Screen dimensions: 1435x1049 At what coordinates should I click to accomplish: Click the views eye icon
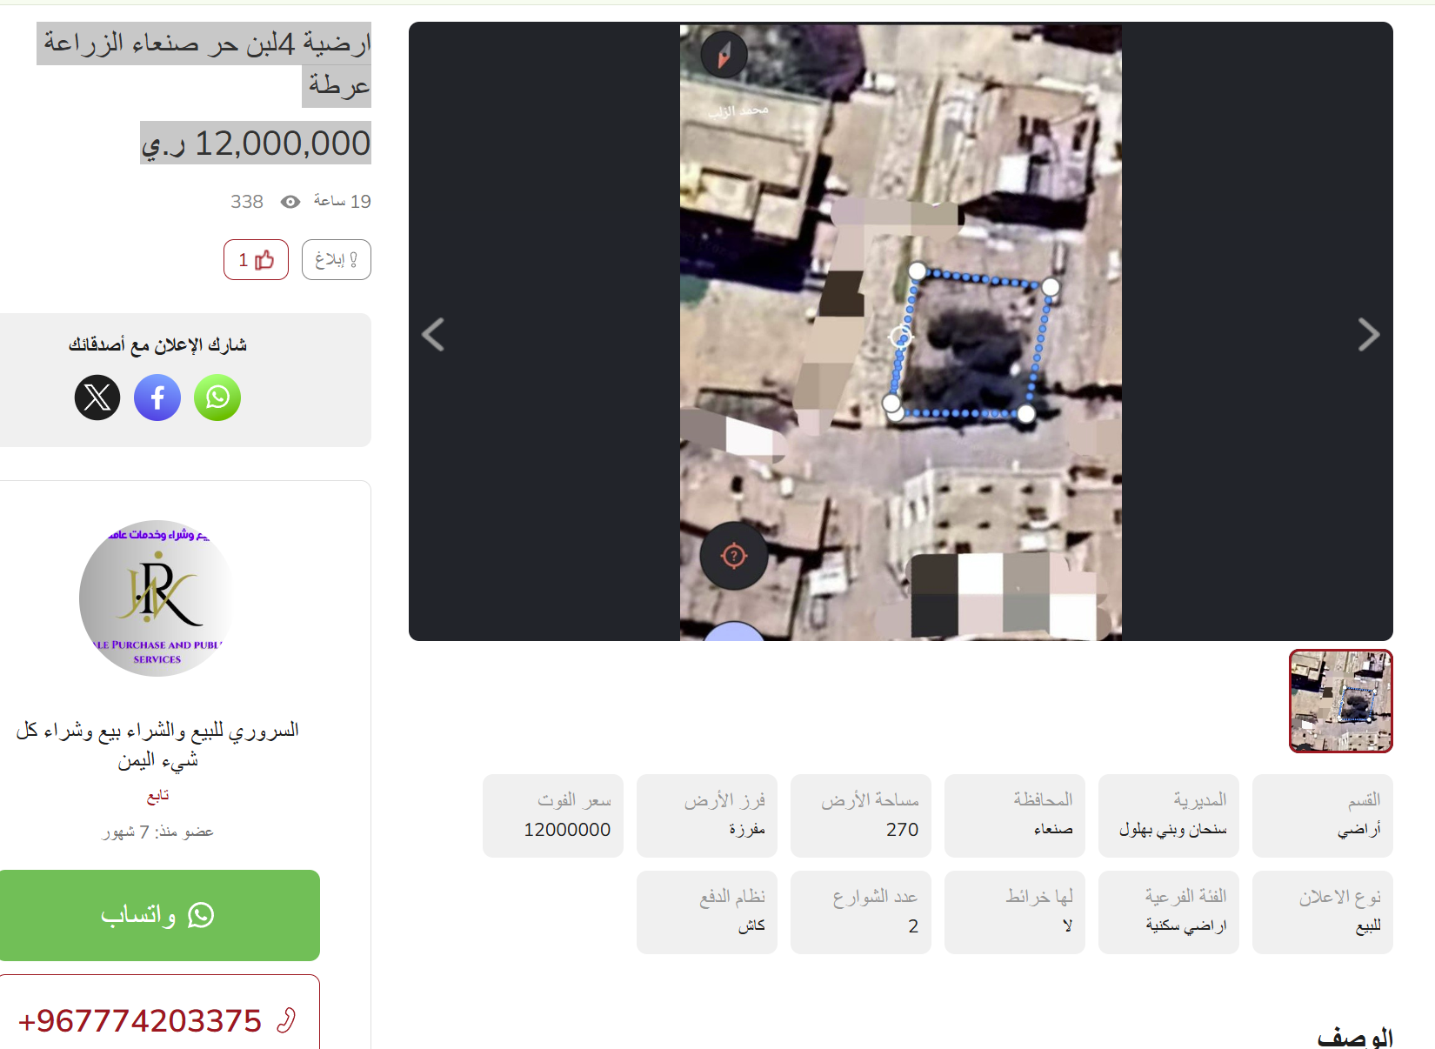pos(290,202)
